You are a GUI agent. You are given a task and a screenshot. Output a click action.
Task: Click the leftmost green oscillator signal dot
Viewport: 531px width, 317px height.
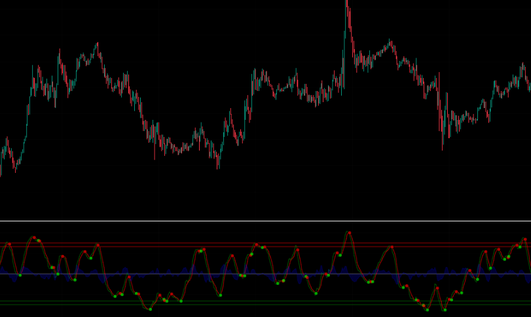pos(20,275)
